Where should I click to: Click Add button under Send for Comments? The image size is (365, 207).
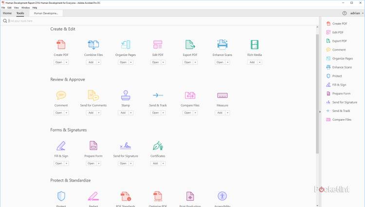(91, 113)
